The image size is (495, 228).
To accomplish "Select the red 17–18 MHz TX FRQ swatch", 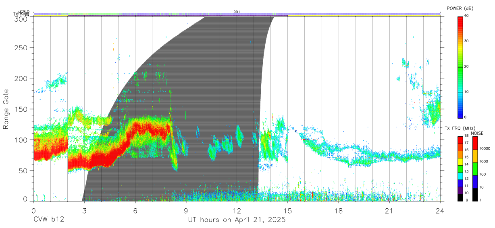I will tap(460, 140).
